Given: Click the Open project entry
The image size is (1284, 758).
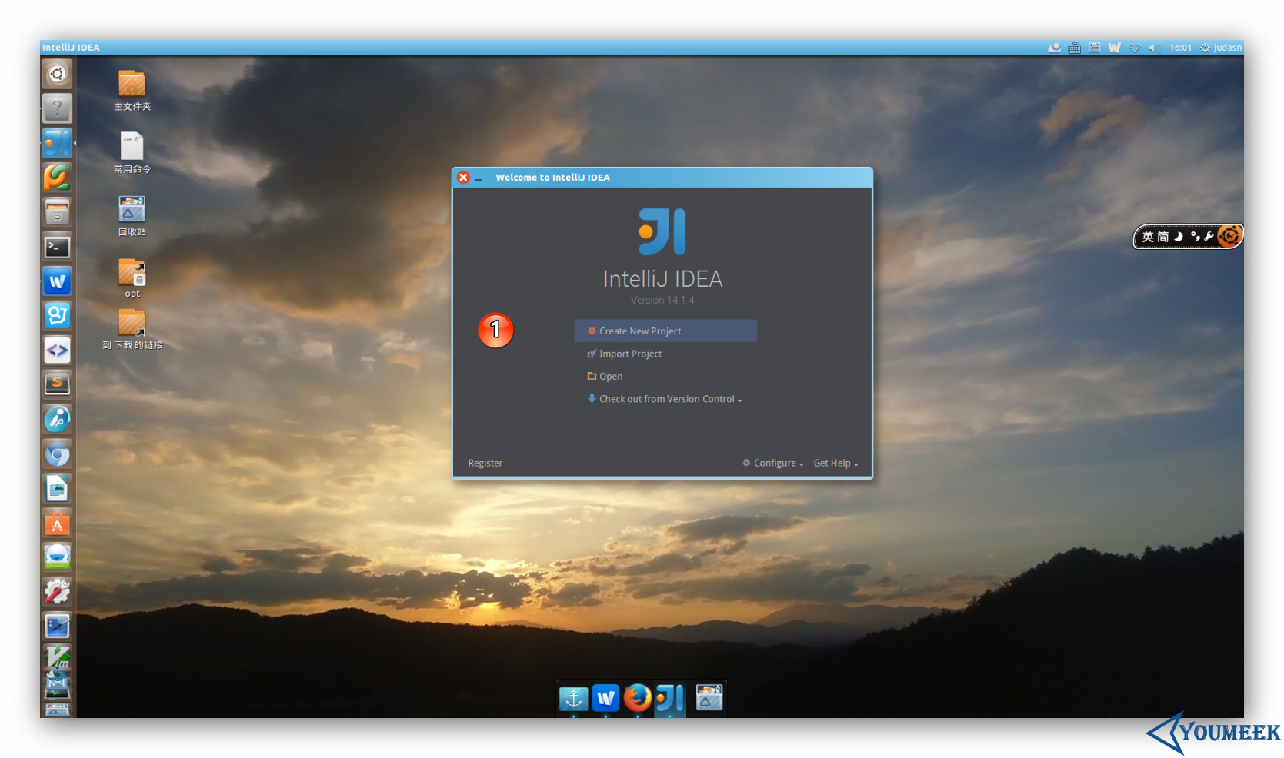Looking at the screenshot, I should pyautogui.click(x=610, y=377).
